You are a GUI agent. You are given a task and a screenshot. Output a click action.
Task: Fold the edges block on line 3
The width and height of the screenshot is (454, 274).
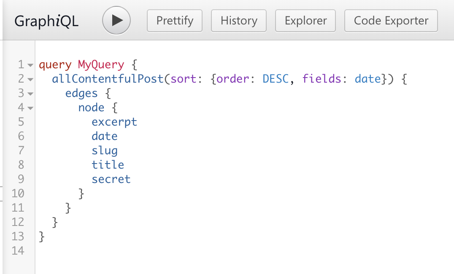[x=30, y=94]
